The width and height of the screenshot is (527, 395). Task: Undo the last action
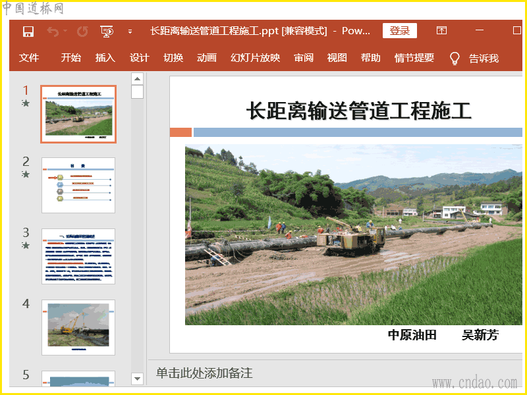53,32
